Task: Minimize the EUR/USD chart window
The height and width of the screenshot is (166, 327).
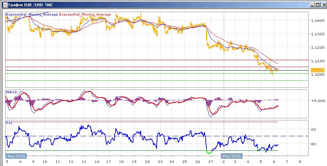Action: 312,4
